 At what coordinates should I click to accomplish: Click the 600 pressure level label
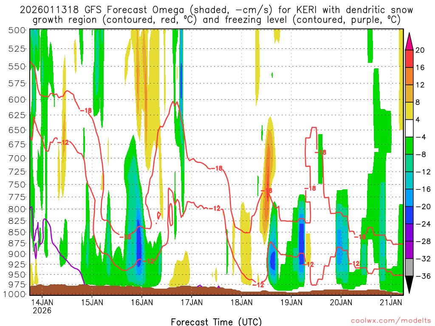click(x=17, y=99)
